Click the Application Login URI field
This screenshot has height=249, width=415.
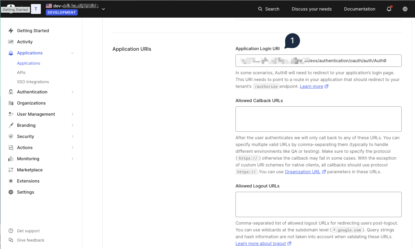[318, 61]
